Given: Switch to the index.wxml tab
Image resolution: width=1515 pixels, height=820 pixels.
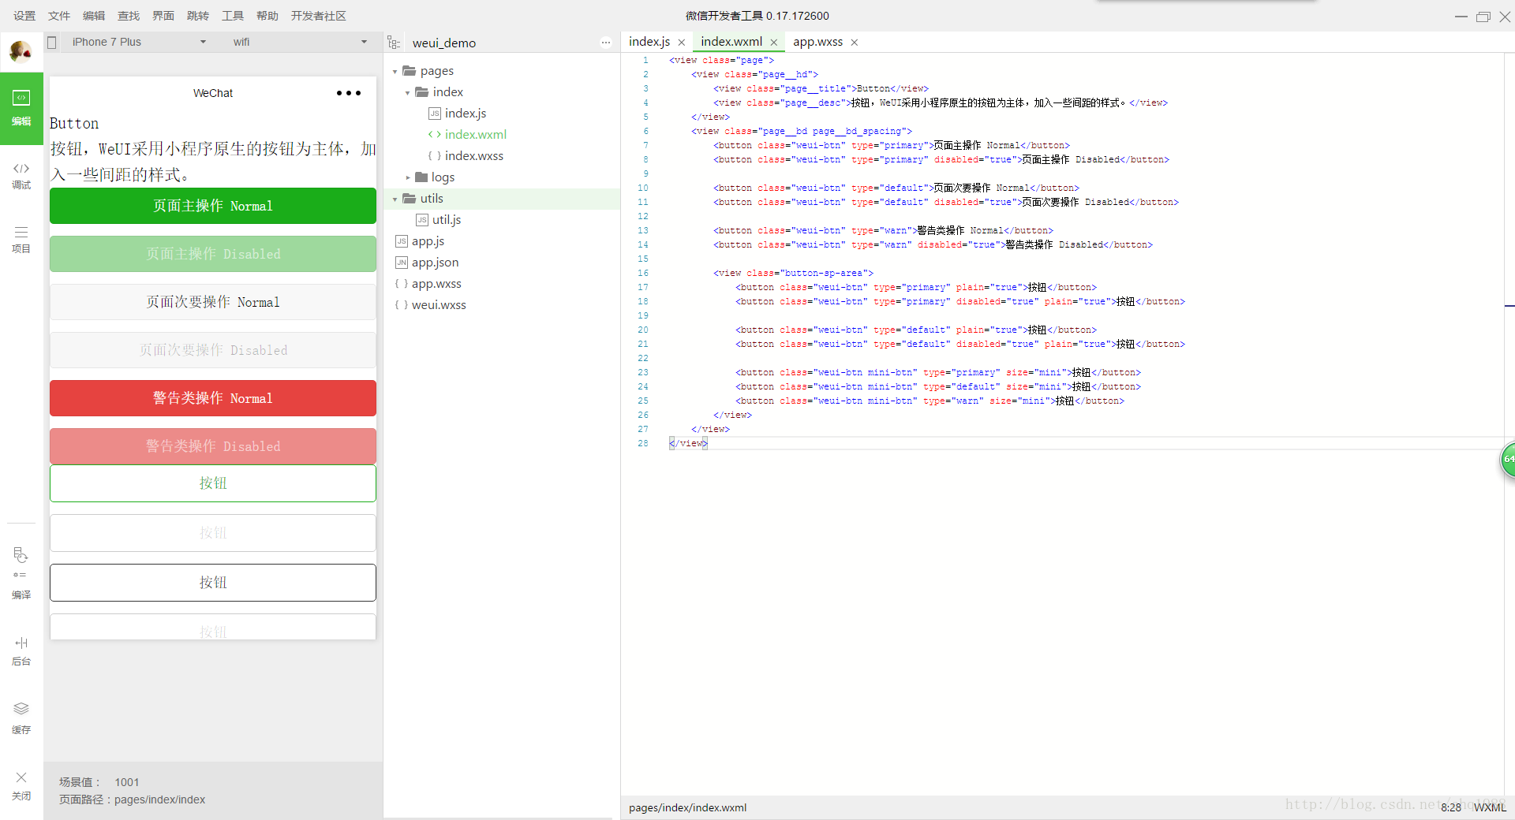Looking at the screenshot, I should (731, 42).
